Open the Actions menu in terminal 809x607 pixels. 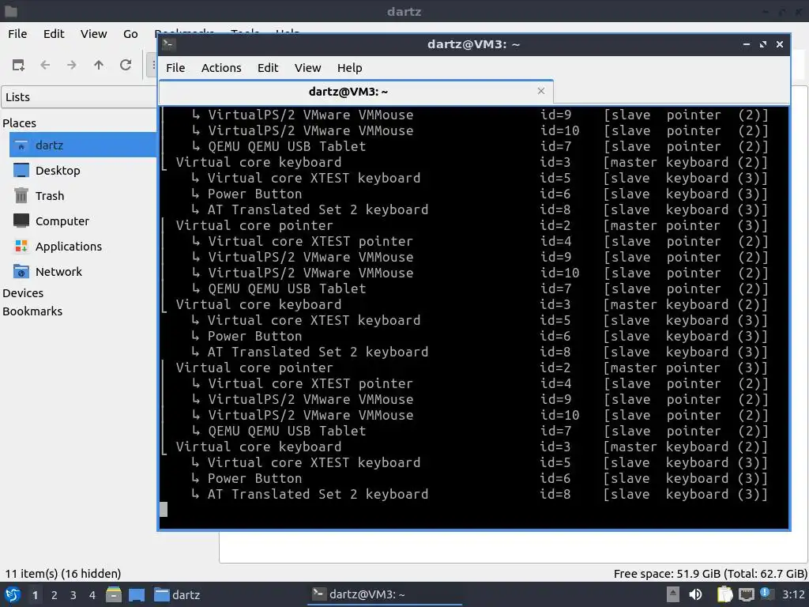pos(221,68)
